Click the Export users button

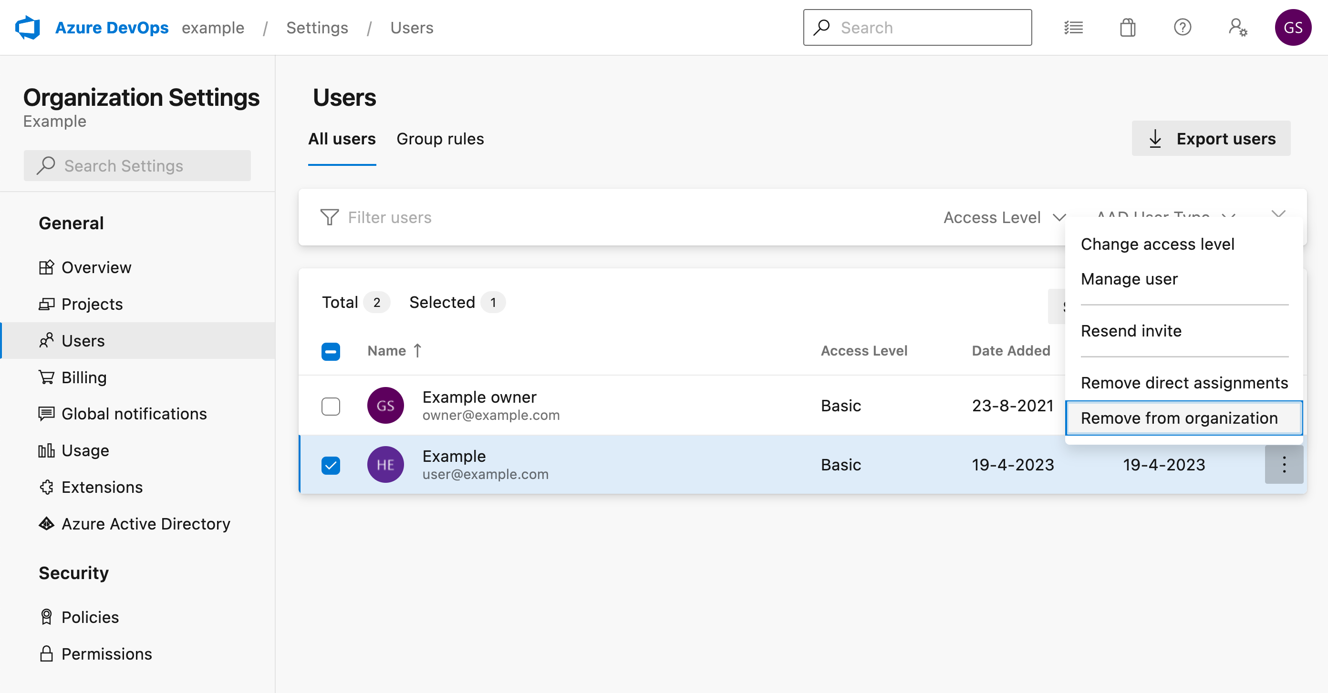click(1211, 138)
